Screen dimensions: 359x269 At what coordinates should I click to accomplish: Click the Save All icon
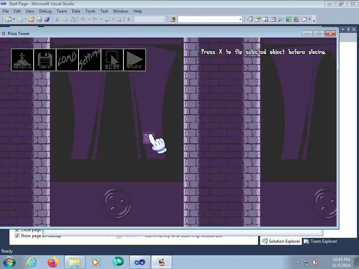point(47,20)
